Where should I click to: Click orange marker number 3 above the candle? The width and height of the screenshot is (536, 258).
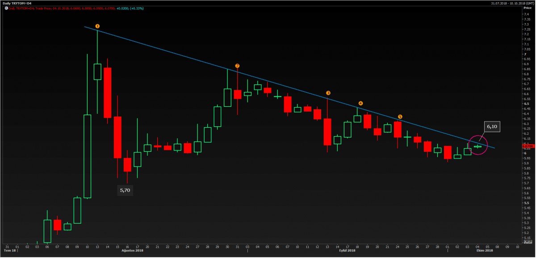pos(328,93)
